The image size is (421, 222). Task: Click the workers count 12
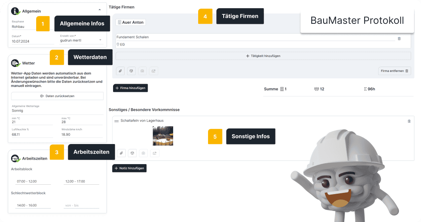[x=319, y=89]
